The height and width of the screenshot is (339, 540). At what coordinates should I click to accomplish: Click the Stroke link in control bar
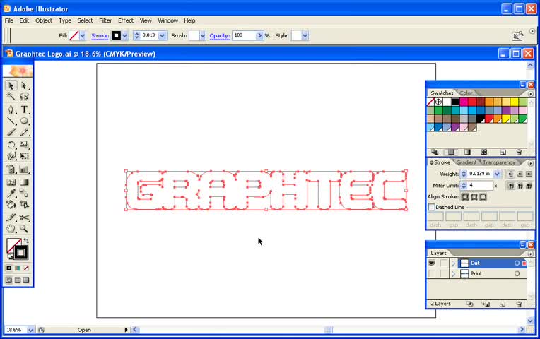[100, 35]
